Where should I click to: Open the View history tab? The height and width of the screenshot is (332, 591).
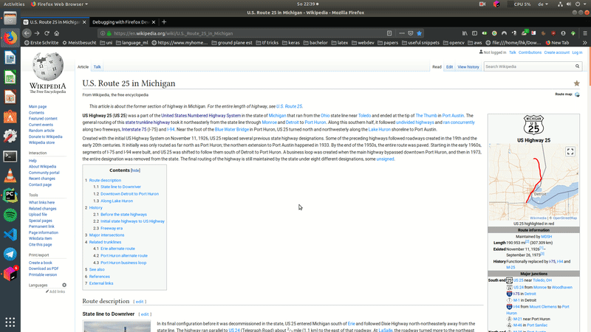point(468,67)
